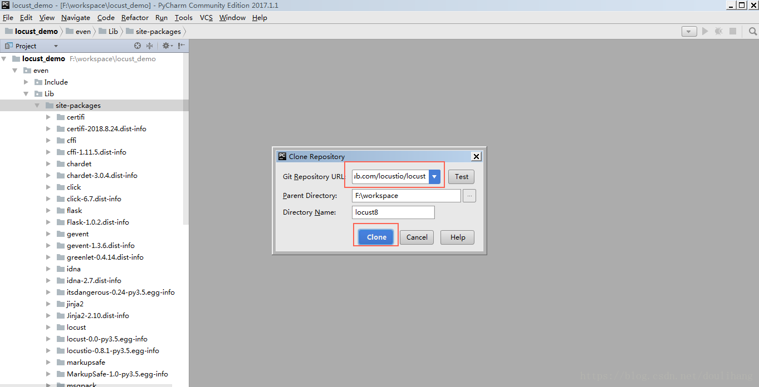Click the Git Repository URL field
This screenshot has width=759, height=387.
[x=390, y=176]
